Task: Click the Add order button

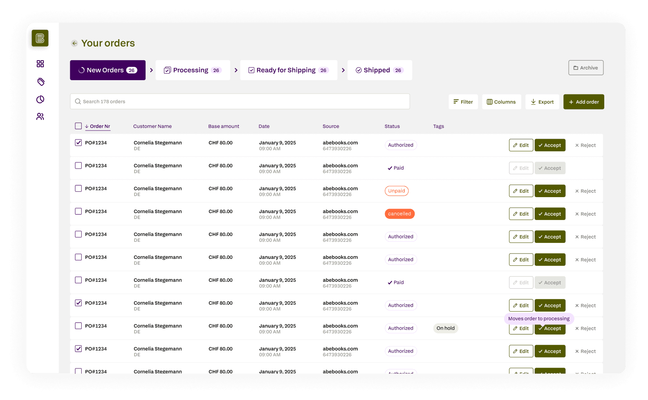Action: click(x=583, y=102)
